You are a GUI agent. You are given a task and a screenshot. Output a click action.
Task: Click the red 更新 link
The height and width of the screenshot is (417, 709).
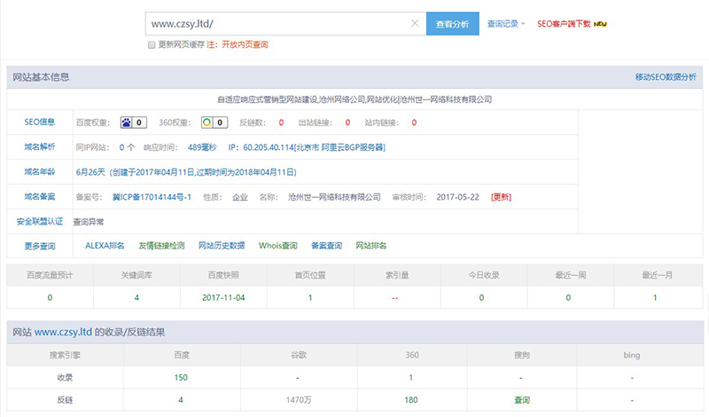click(501, 197)
